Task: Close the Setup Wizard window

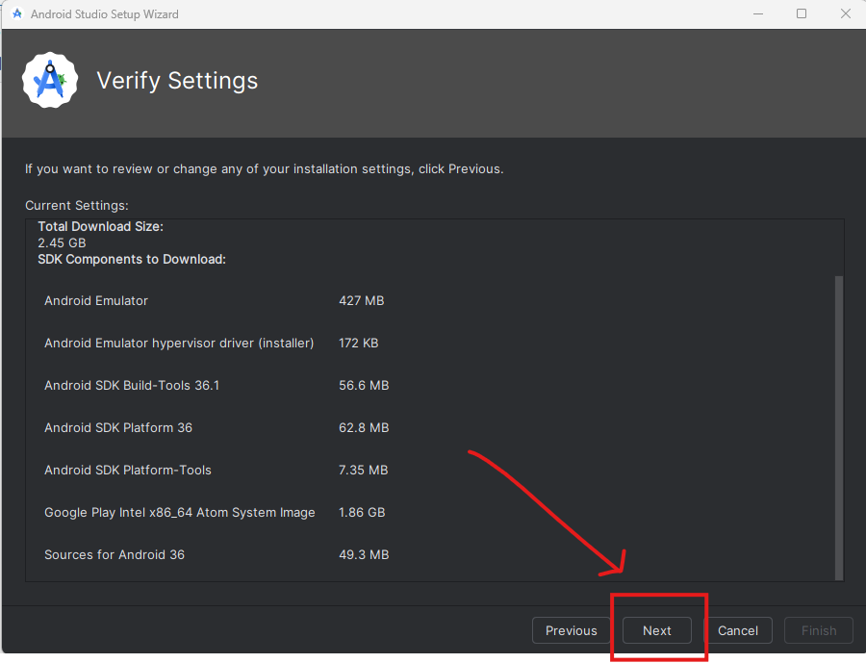Action: 844,14
